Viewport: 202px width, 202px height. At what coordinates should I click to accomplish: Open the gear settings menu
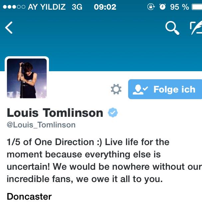tap(116, 89)
